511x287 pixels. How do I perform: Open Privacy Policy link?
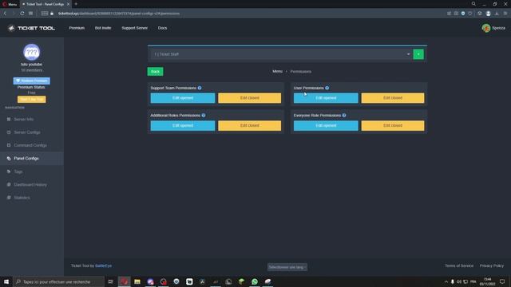tap(492, 265)
